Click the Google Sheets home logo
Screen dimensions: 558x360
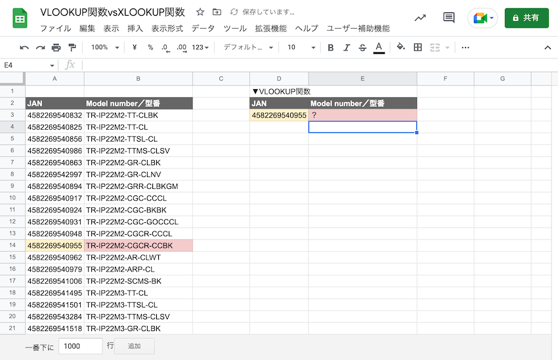(x=20, y=18)
